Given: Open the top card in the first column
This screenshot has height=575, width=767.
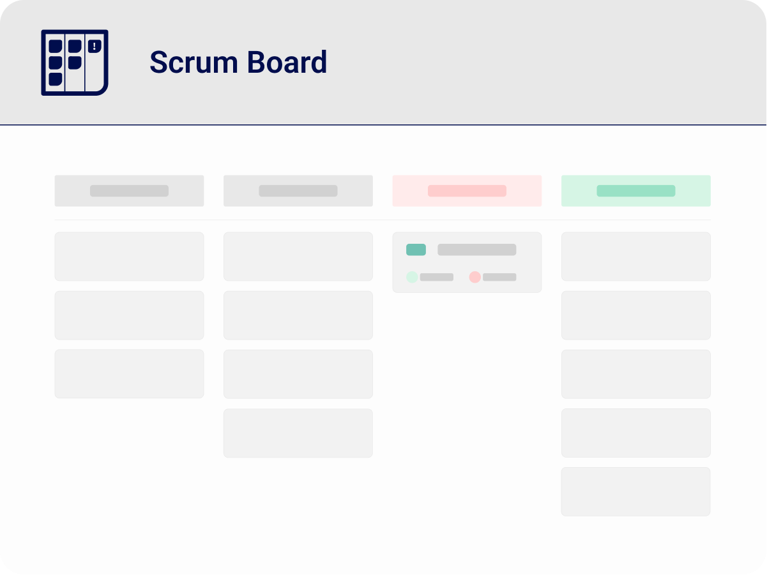Looking at the screenshot, I should [129, 257].
